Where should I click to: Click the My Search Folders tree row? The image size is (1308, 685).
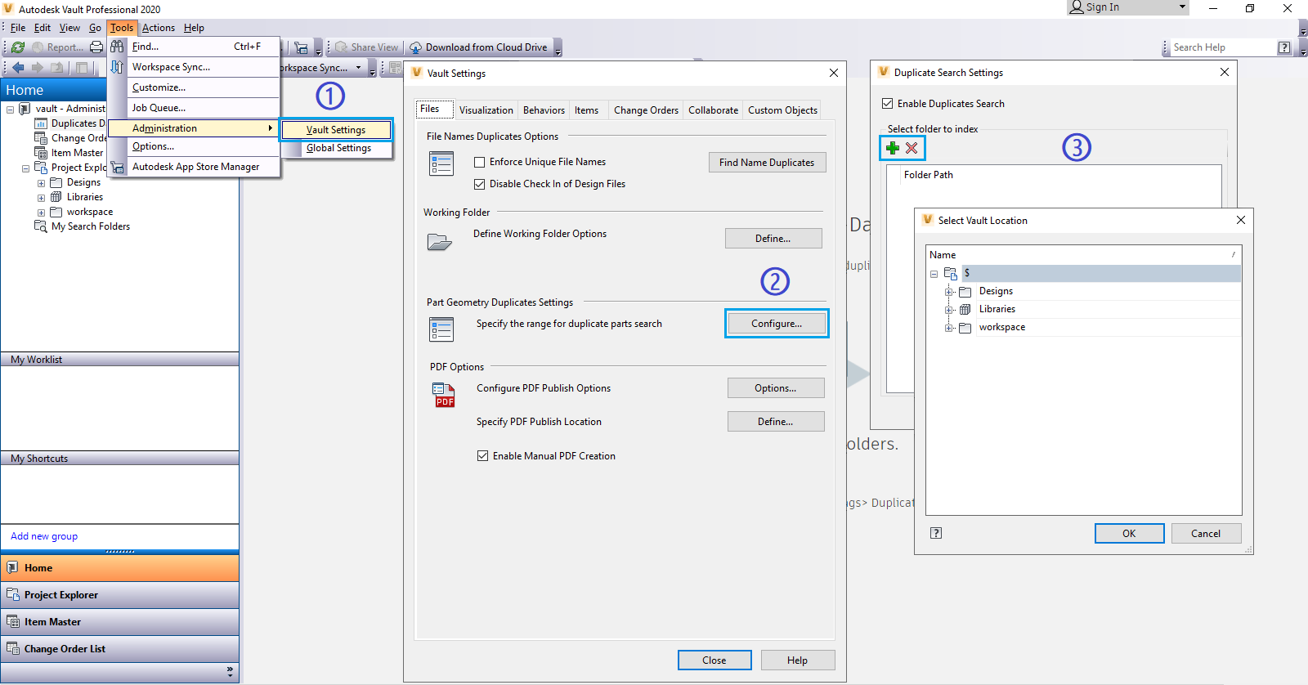point(83,226)
